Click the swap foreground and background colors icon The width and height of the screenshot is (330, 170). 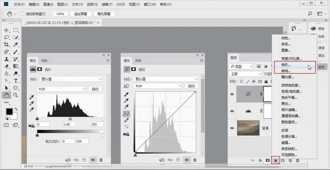[x=16, y=109]
